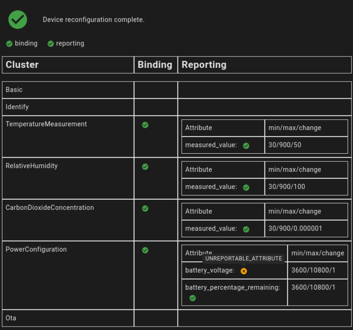The width and height of the screenshot is (353, 330).
Task: Click the green check beside the binding label
Action: pyautogui.click(x=9, y=44)
